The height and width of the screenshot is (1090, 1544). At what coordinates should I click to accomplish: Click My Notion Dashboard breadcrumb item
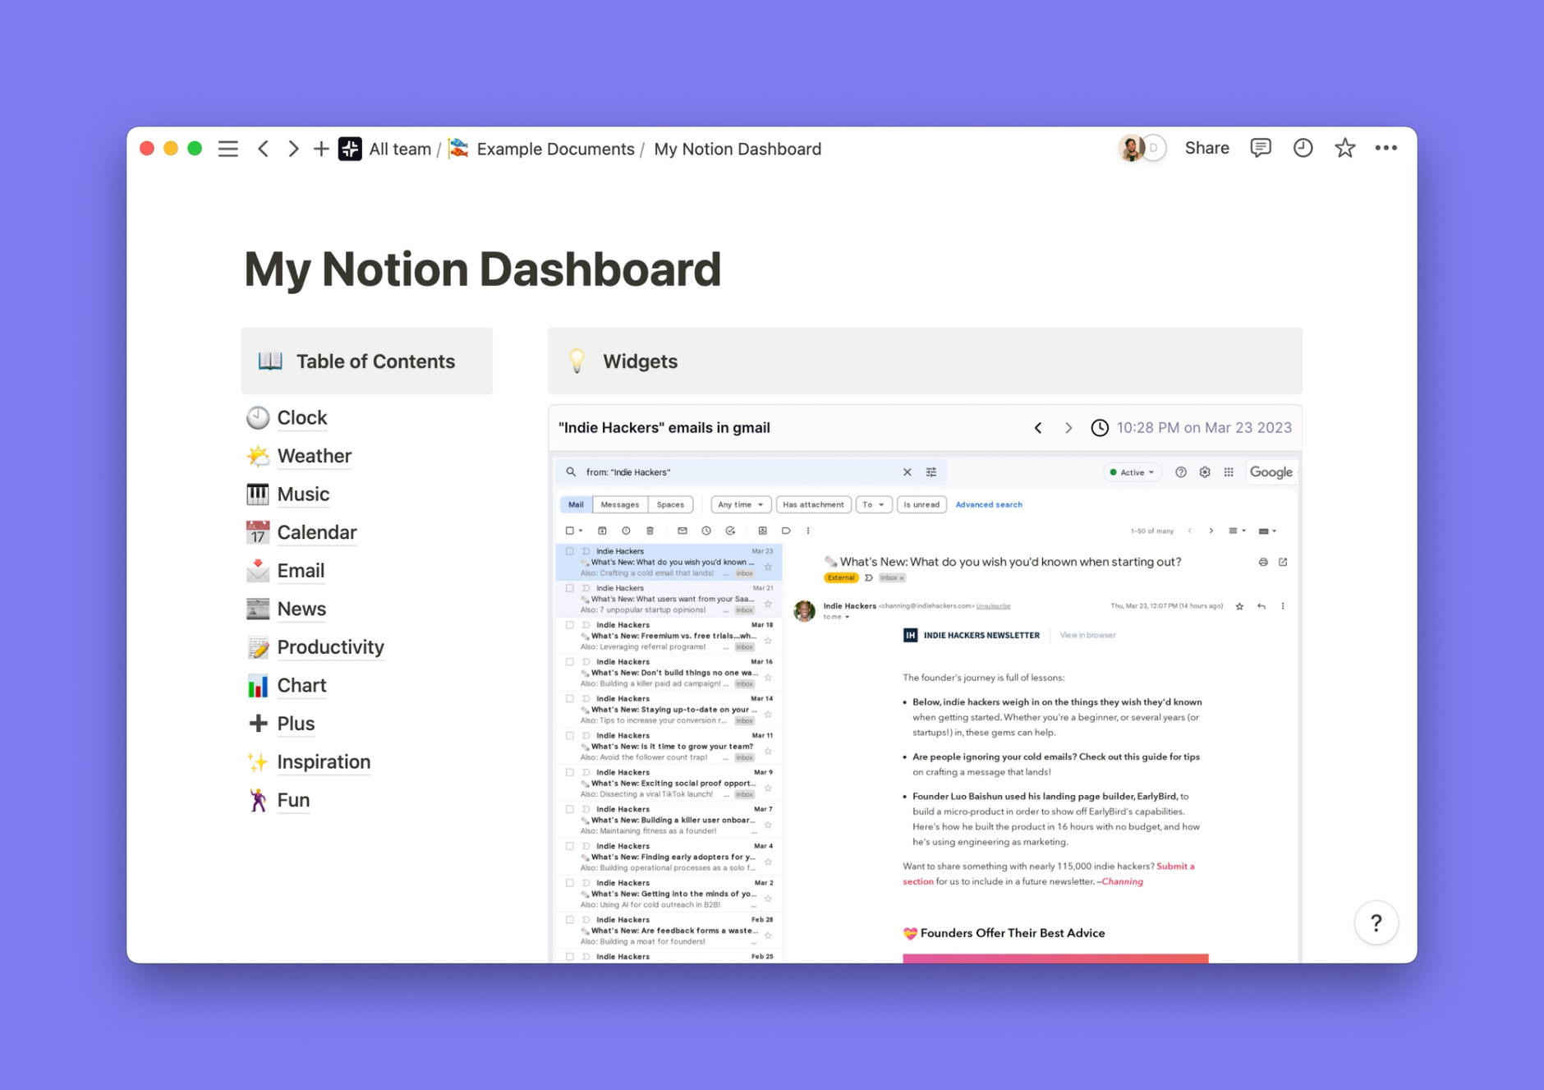point(738,149)
